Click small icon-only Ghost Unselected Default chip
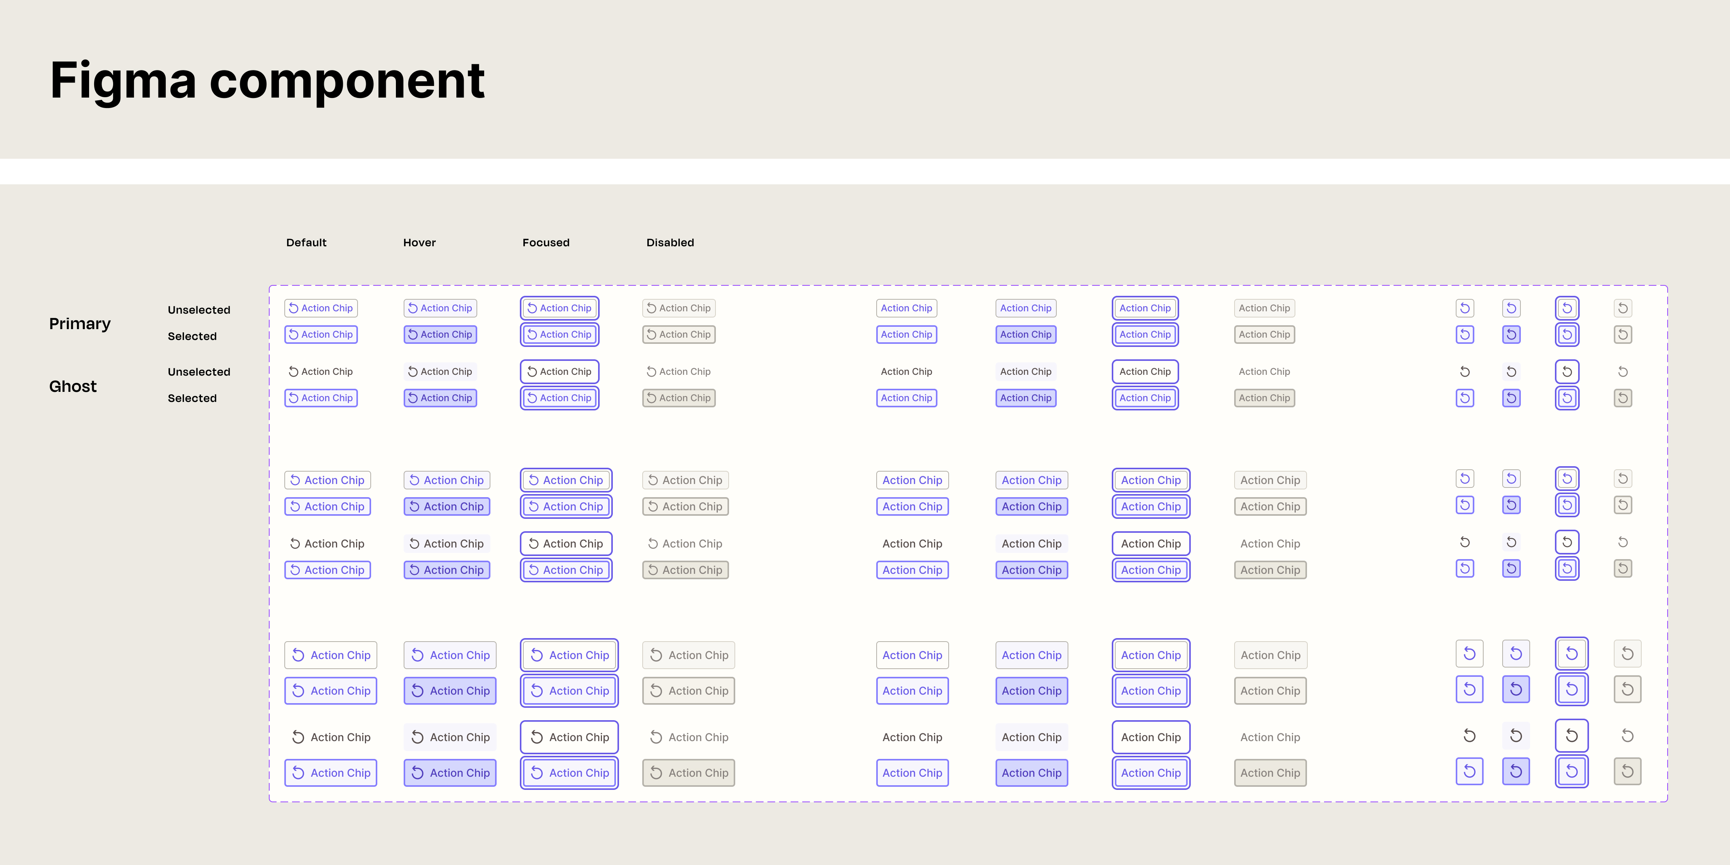Image resolution: width=1730 pixels, height=865 pixels. 1465,371
